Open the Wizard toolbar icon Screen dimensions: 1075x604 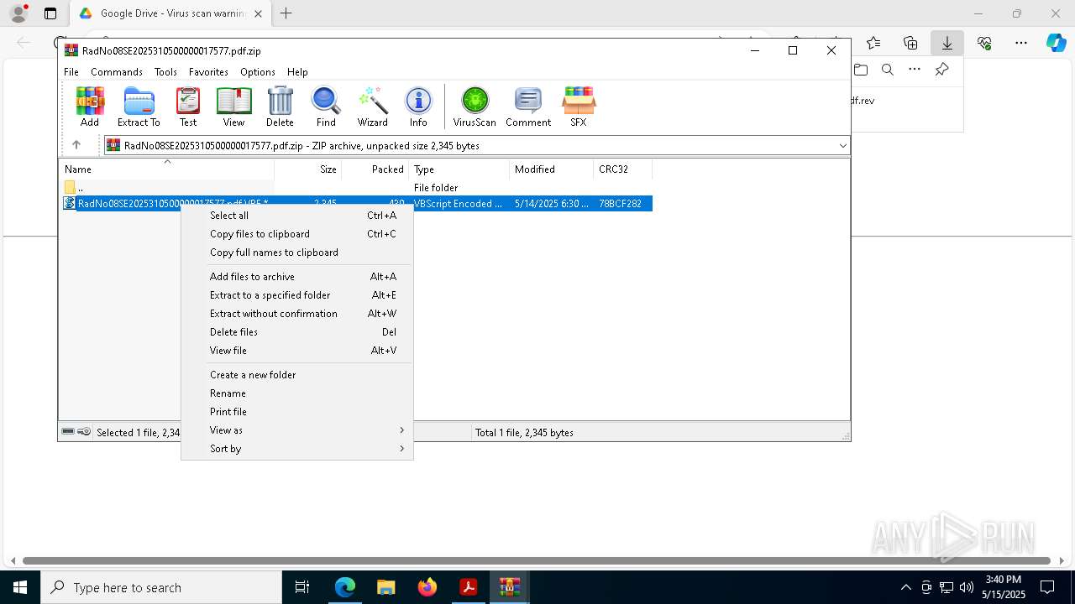(372, 107)
